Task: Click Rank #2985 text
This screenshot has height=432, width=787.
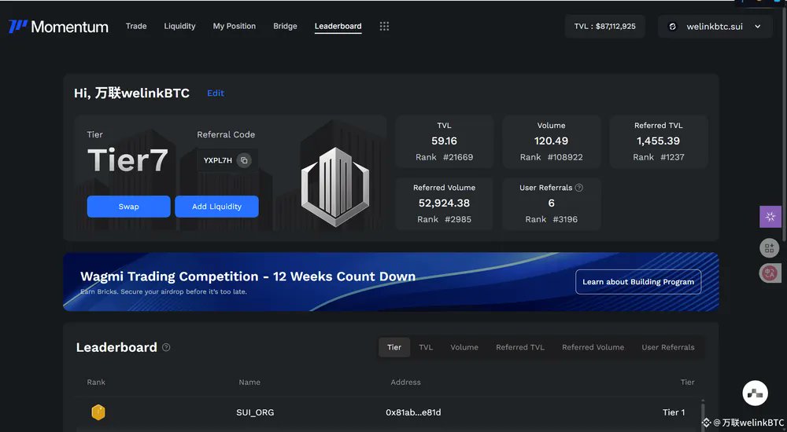Action: coord(444,219)
